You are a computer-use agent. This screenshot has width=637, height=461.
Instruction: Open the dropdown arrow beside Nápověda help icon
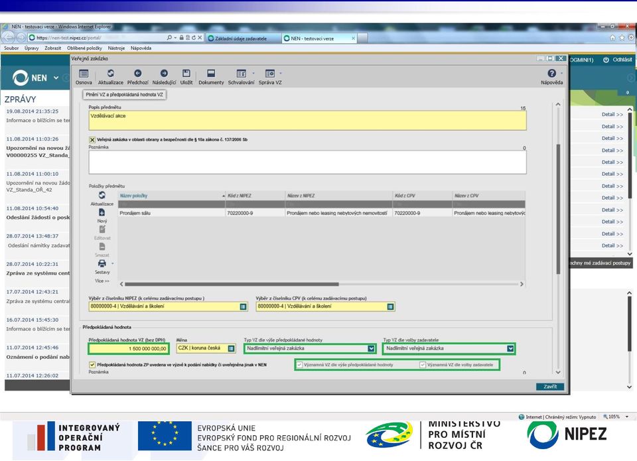click(561, 74)
